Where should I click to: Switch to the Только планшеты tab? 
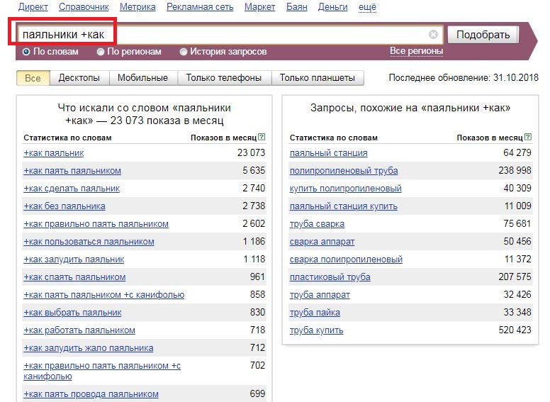pyautogui.click(x=318, y=78)
